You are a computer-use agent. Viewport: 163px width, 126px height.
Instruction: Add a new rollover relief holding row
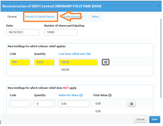pos(106,62)
